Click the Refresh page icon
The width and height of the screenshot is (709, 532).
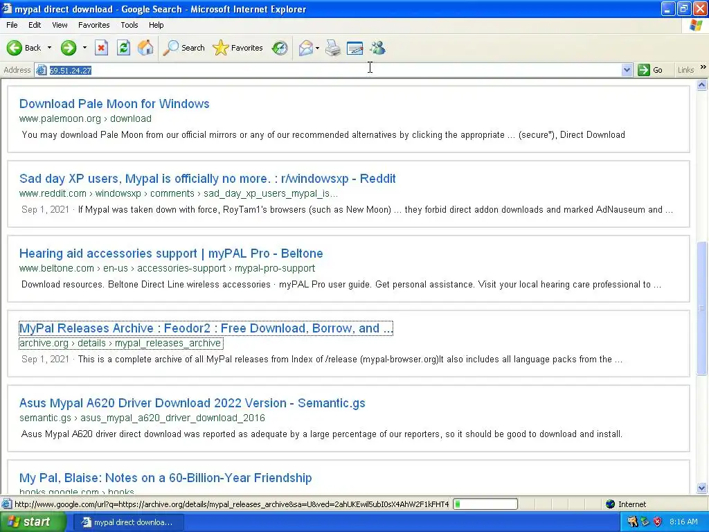[x=123, y=48]
